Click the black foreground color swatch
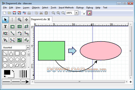 coord(7,72)
